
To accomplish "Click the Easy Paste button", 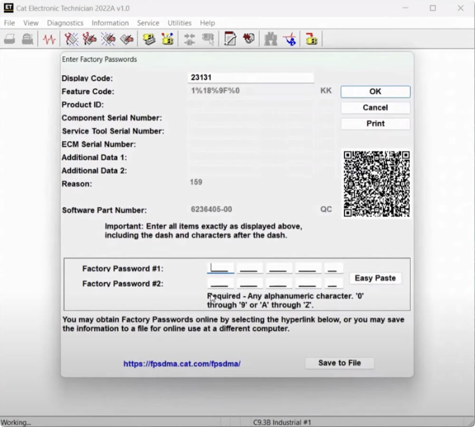I will pos(375,278).
